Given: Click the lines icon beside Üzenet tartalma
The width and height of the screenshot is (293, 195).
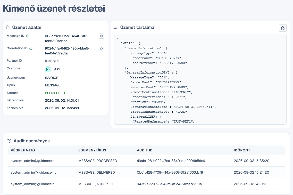Looking at the screenshot, I should click(x=116, y=27).
